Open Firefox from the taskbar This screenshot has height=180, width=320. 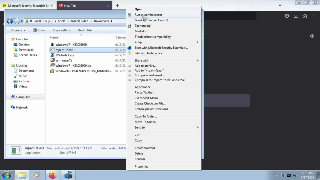coord(52,175)
